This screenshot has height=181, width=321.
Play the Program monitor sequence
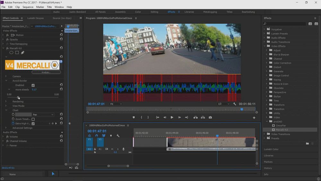(172, 117)
